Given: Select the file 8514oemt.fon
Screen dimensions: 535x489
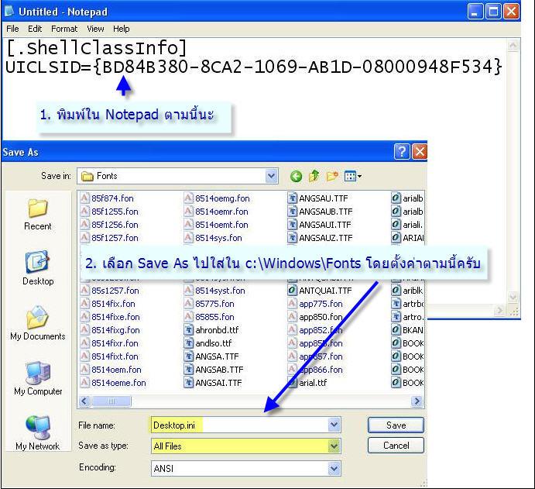Looking at the screenshot, I should click(216, 225).
